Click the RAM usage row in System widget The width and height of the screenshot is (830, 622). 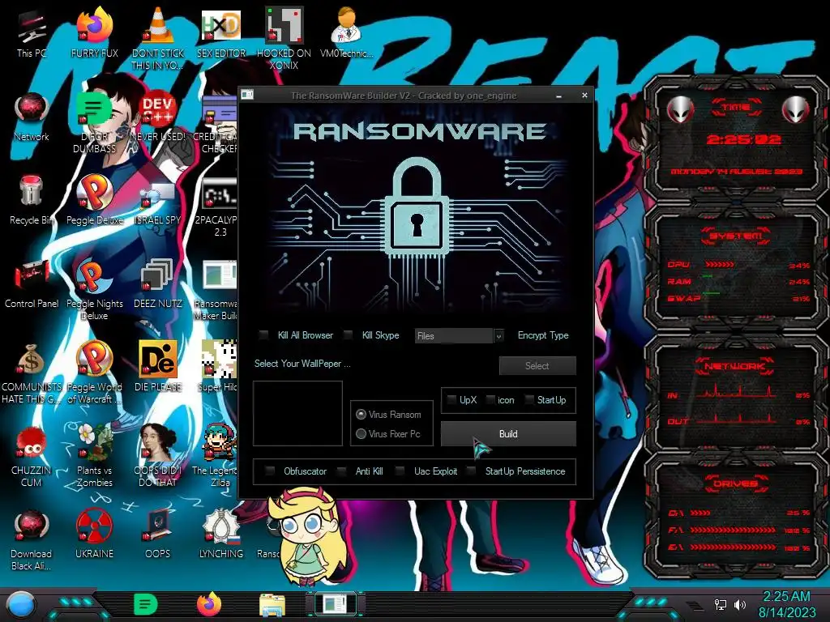click(x=738, y=281)
